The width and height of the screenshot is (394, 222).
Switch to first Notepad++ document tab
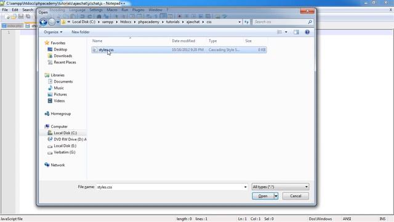pyautogui.click(x=12, y=26)
